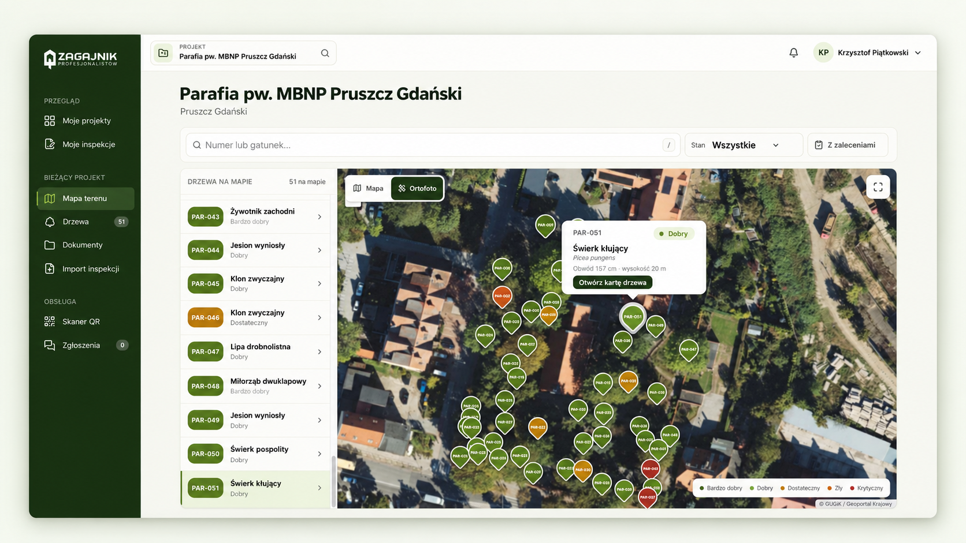The height and width of the screenshot is (543, 966).
Task: Toggle Z zaleceniami filter
Action: 847,145
